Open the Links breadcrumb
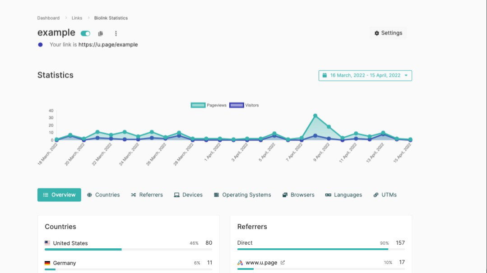This screenshot has height=273, width=487. [77, 18]
